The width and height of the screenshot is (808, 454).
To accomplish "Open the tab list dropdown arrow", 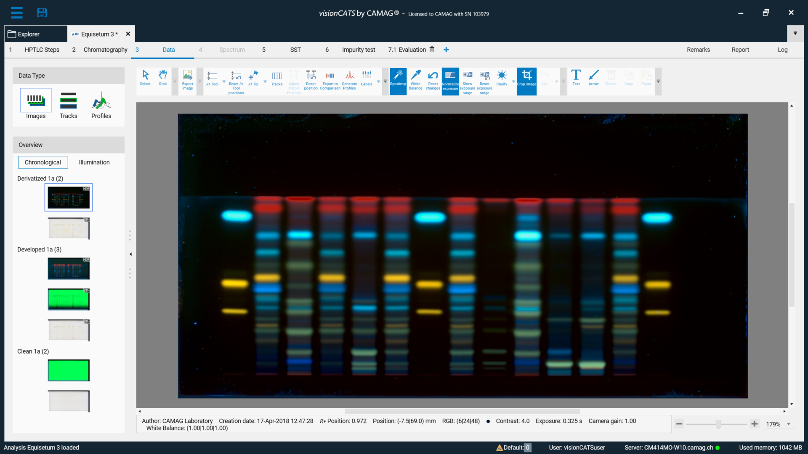I will (x=795, y=34).
